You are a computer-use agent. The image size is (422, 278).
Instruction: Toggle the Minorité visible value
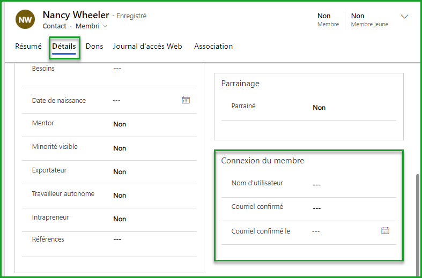120,148
